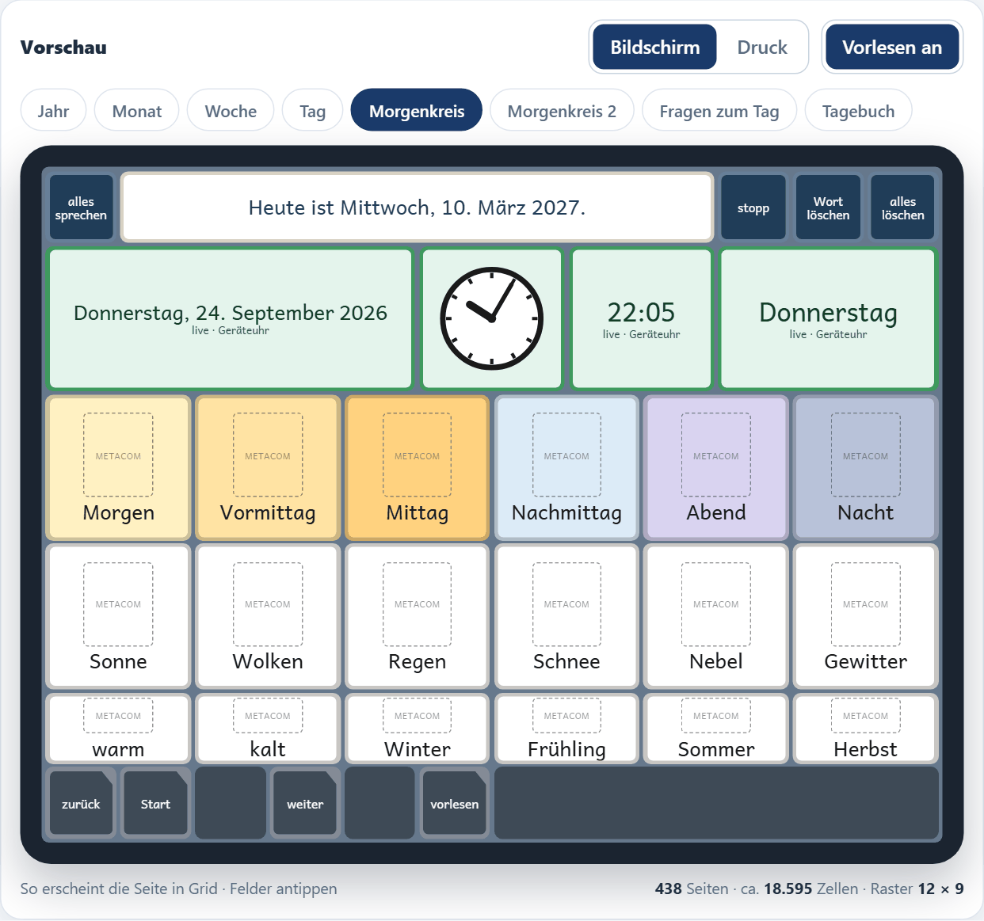Viewport: 984px width, 921px height.
Task: Choose the Schnee weather tile
Action: pyautogui.click(x=566, y=616)
